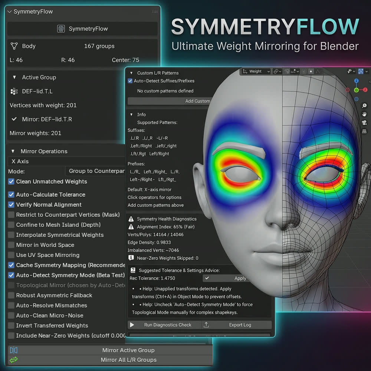Click the mirror icon on Mirror Active Group

pos(14,350)
